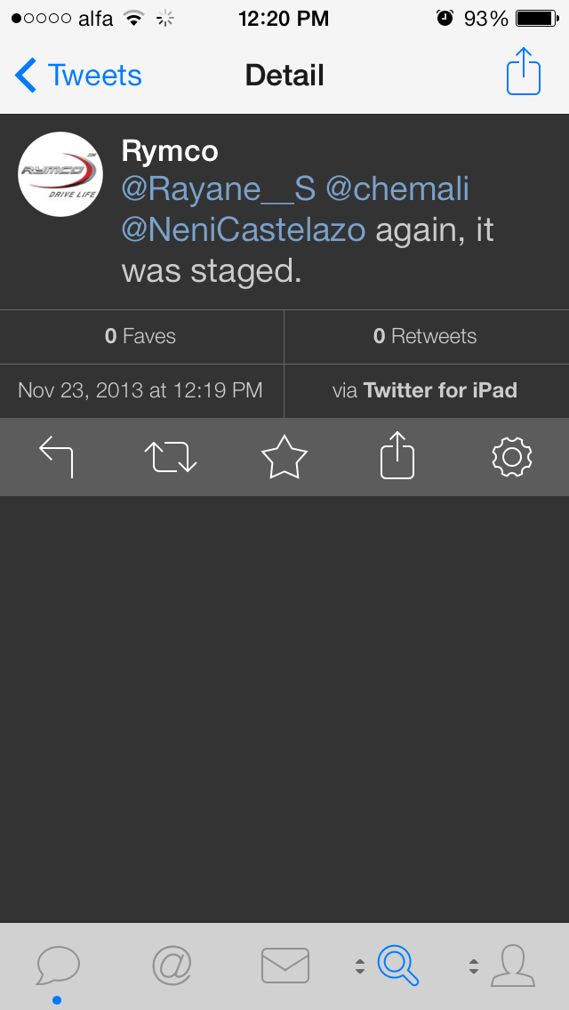The image size is (569, 1010).
Task: Open @Rayane__S mention link
Action: coord(218,188)
